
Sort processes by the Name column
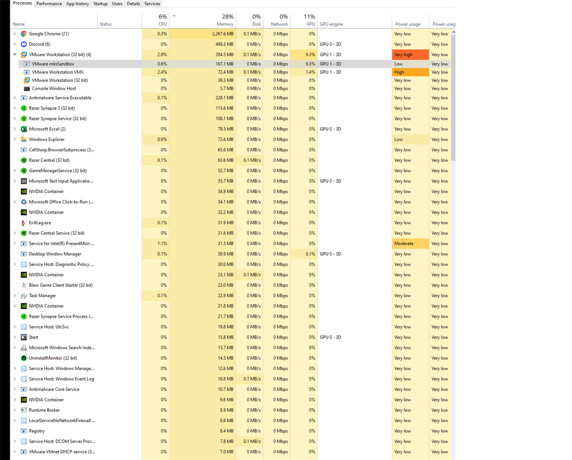point(54,20)
